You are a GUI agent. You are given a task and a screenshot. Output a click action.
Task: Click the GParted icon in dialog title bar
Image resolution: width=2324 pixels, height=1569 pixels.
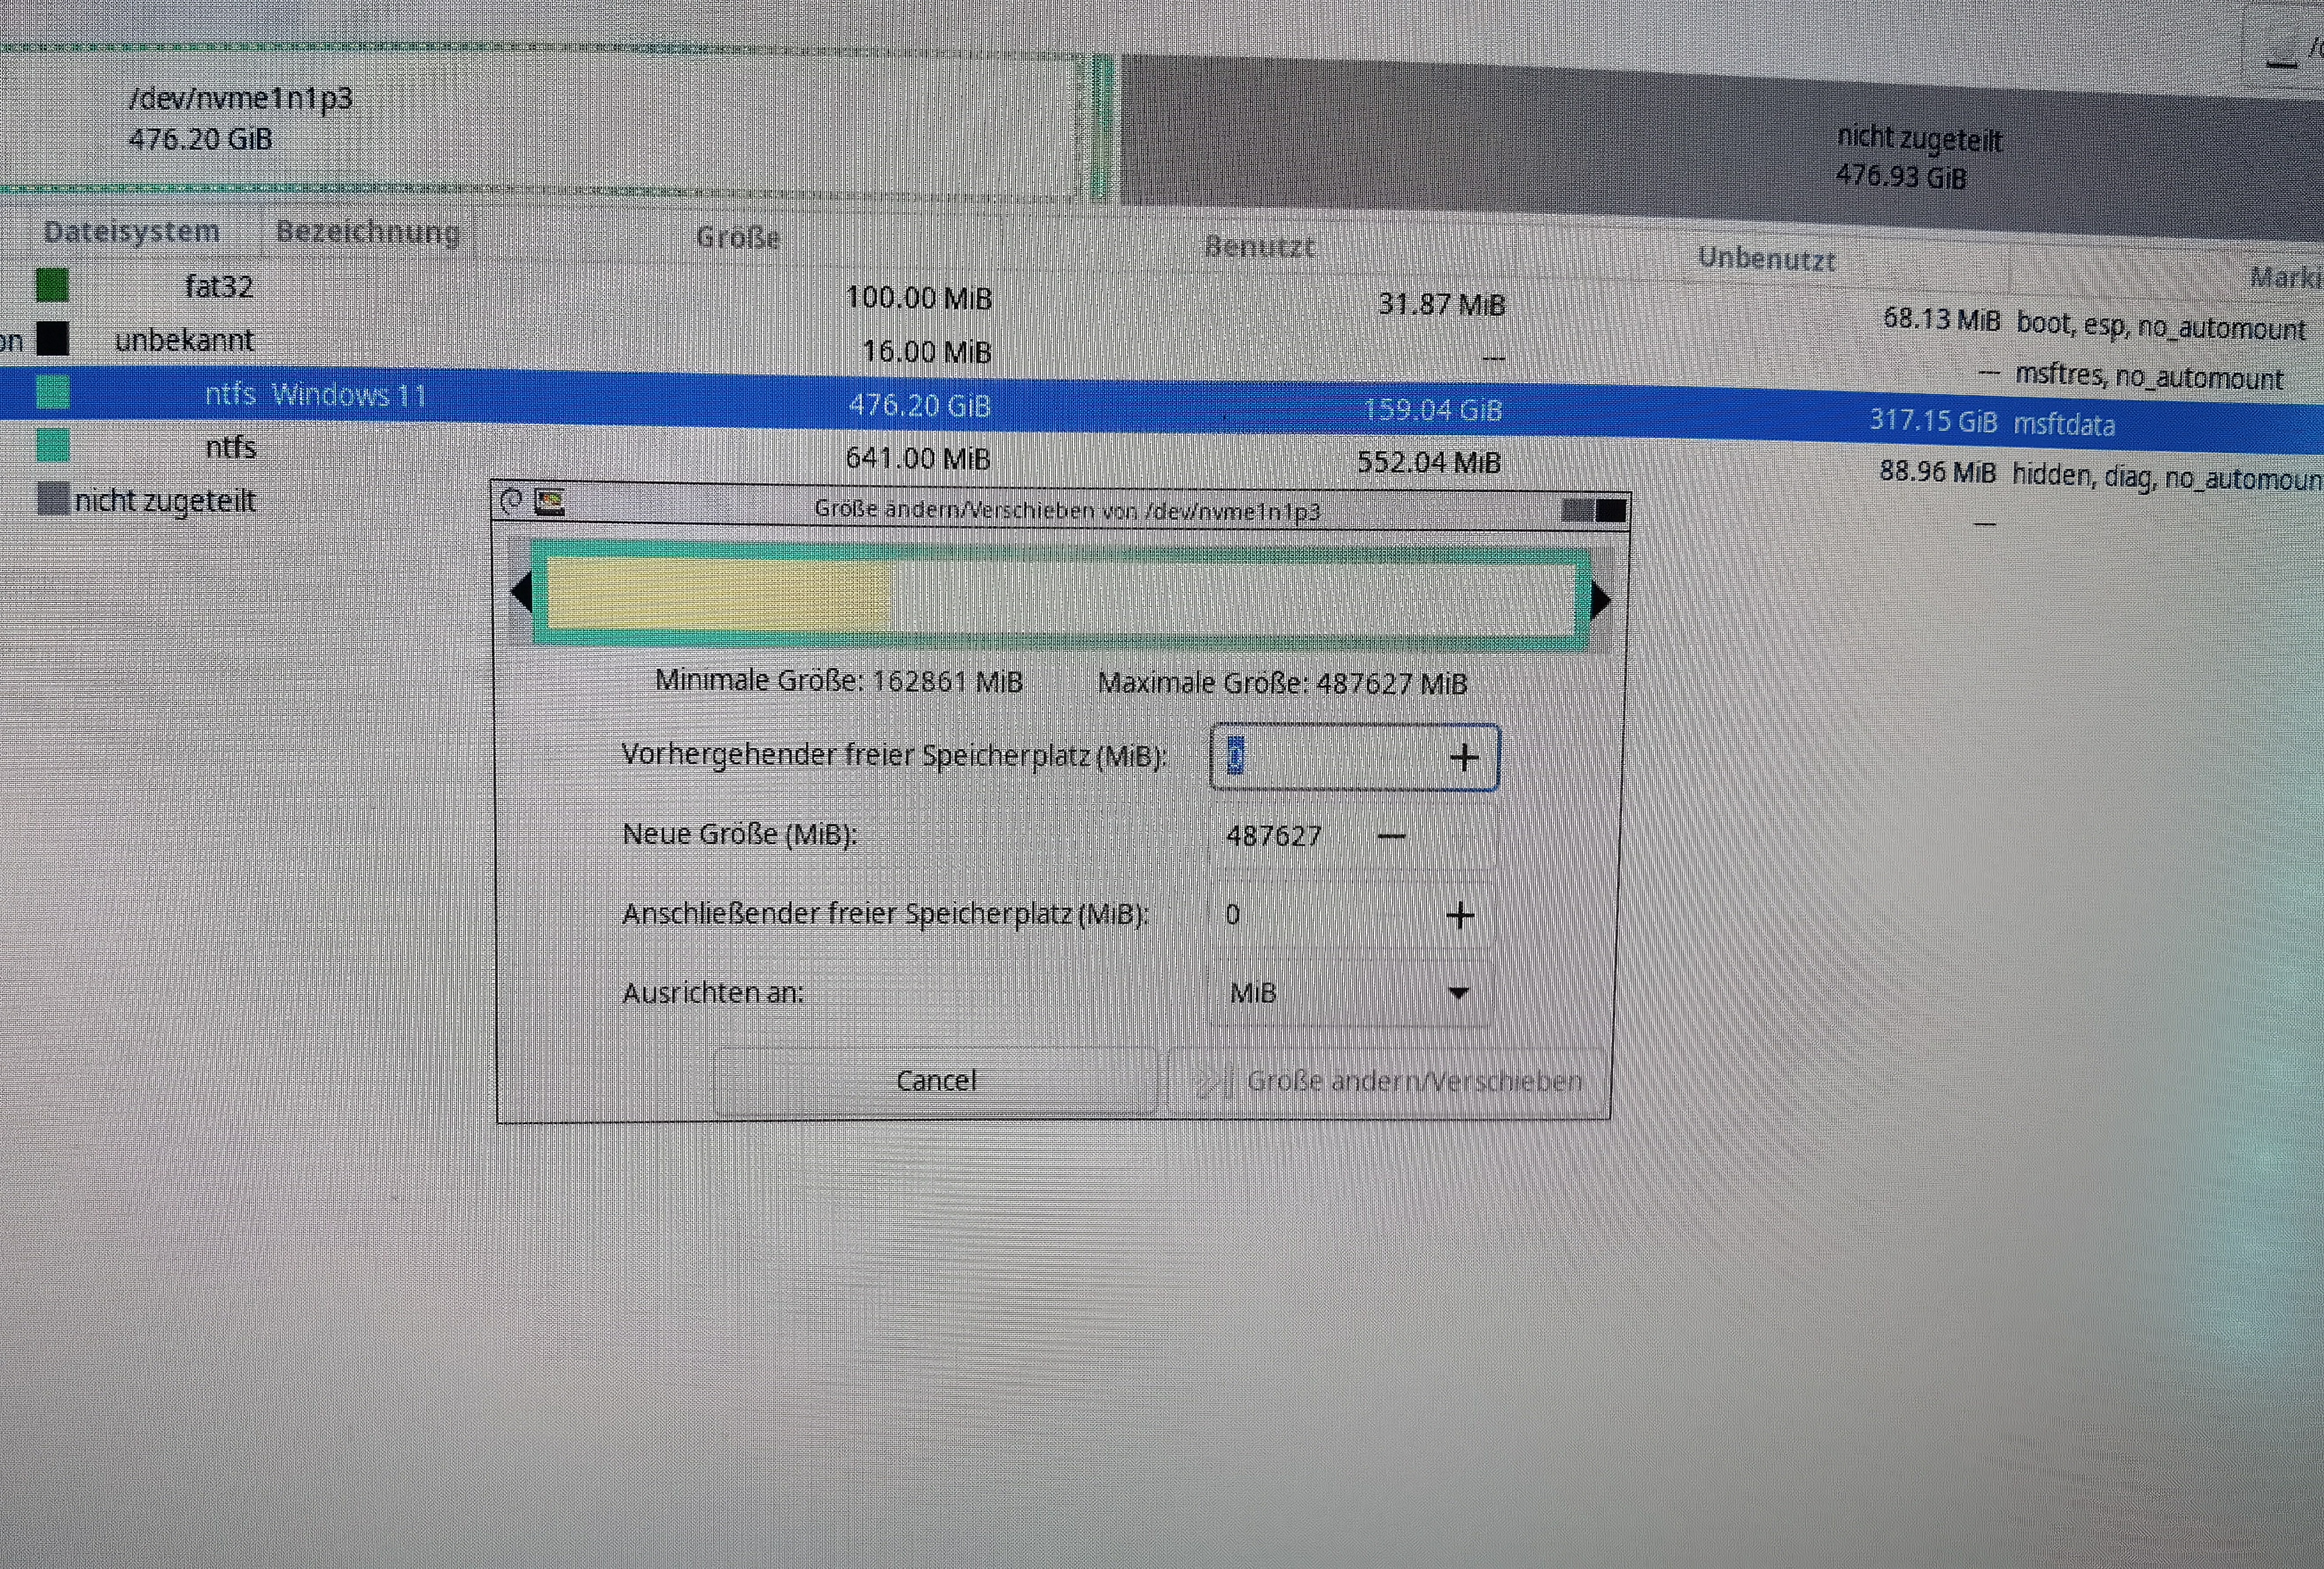tap(550, 502)
